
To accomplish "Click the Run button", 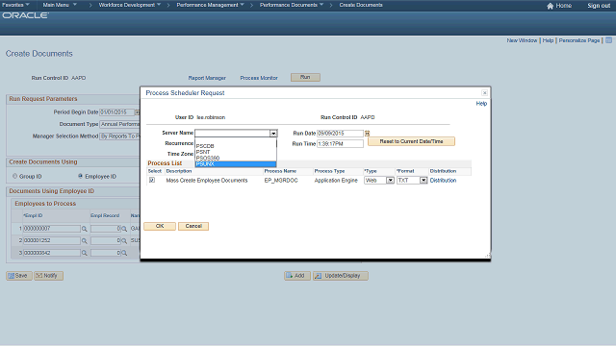I will click(x=305, y=77).
